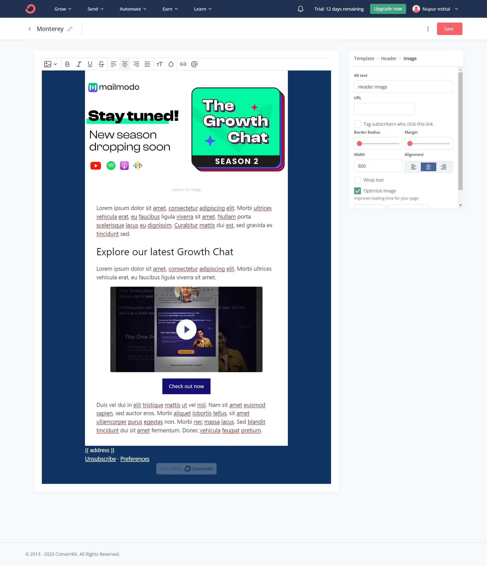The width and height of the screenshot is (487, 566).
Task: Toggle the Wrap text checkbox
Action: click(358, 180)
